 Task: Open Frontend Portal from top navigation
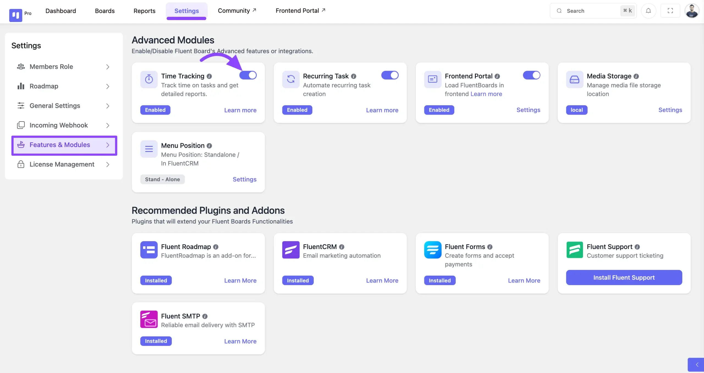[x=300, y=10]
